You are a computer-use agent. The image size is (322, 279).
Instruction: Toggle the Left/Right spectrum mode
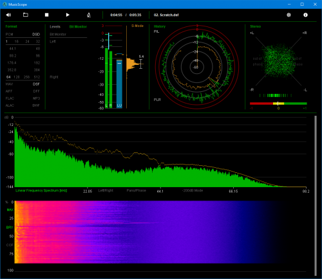[106, 190]
